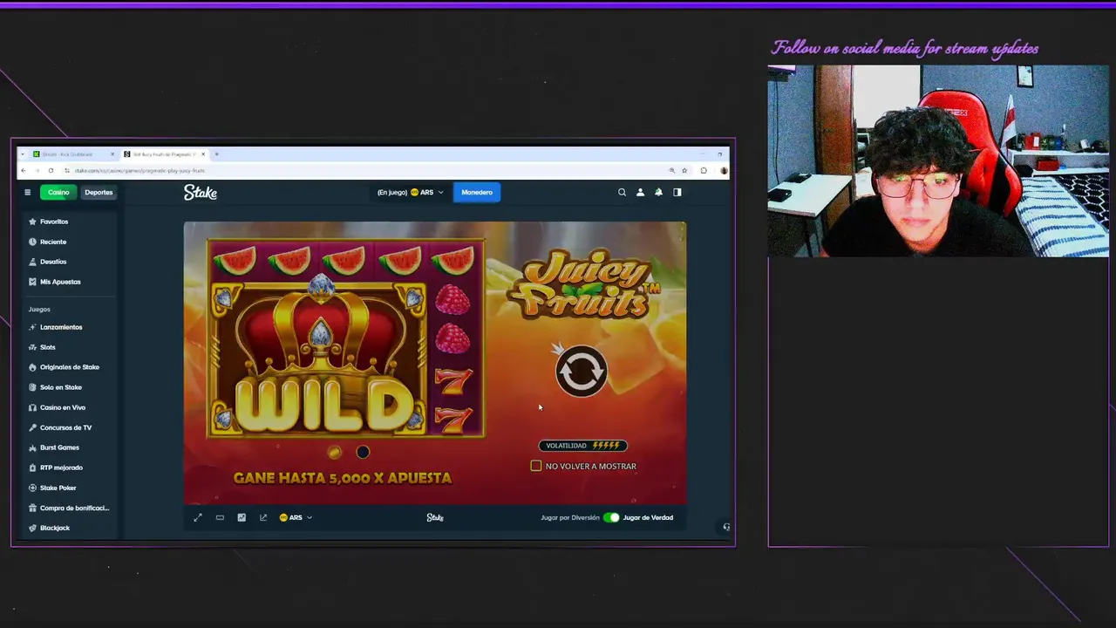1116x628 pixels.
Task: Click the Lanzamientos sidebar icon
Action: tap(32, 327)
